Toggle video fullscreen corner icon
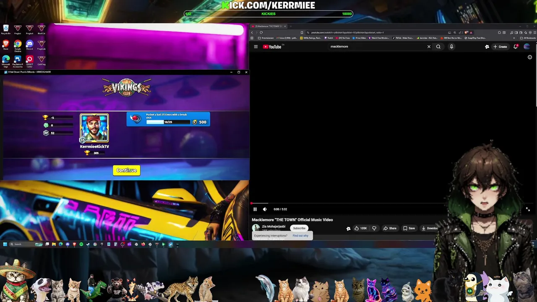The height and width of the screenshot is (302, 537). point(528,209)
